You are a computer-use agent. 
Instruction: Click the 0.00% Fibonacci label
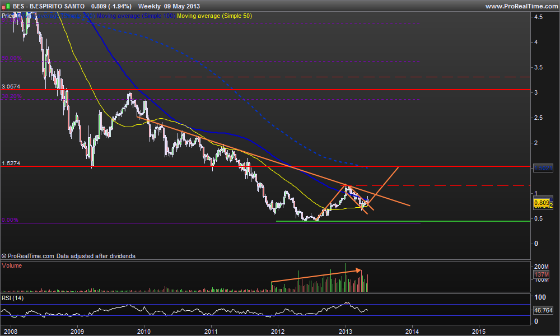[10, 220]
